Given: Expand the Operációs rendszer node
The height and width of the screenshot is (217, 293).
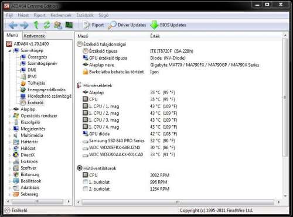Looking at the screenshot, I should 9,116.
